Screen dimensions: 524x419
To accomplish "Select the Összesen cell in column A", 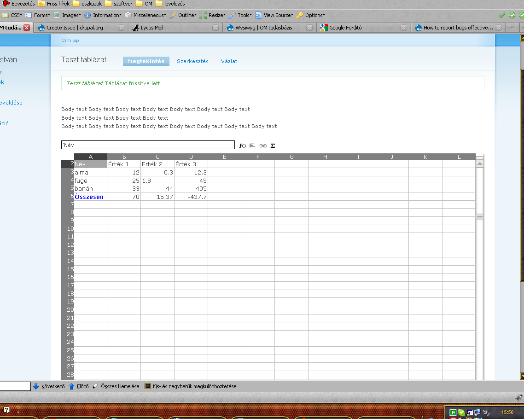I will point(90,197).
